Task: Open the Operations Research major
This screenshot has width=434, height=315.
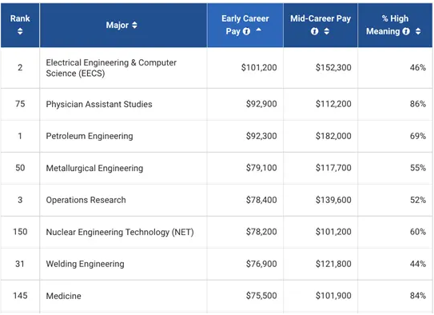Action: (86, 200)
